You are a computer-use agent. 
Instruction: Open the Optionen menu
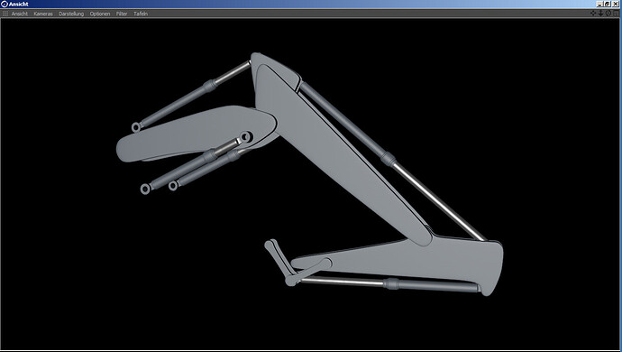tap(99, 14)
